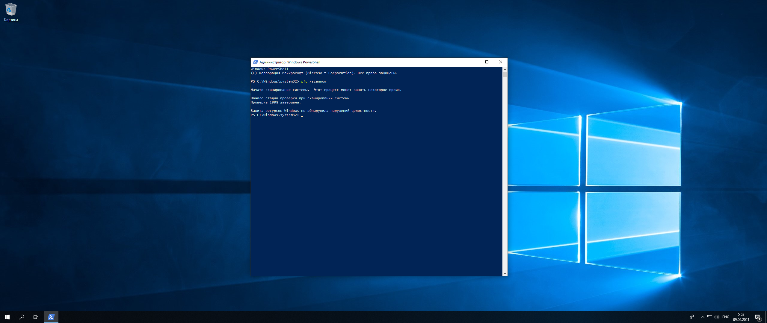This screenshot has height=323, width=767.
Task: Select PowerShell taskbar button
Action: (51, 317)
